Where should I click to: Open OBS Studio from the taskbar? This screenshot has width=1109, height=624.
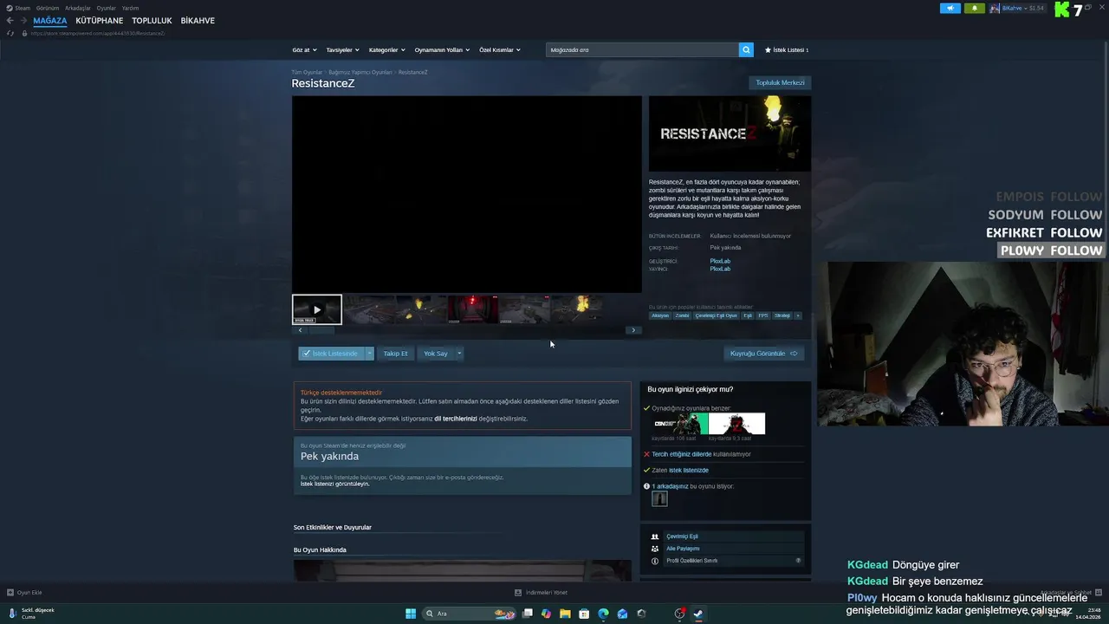[x=680, y=614]
